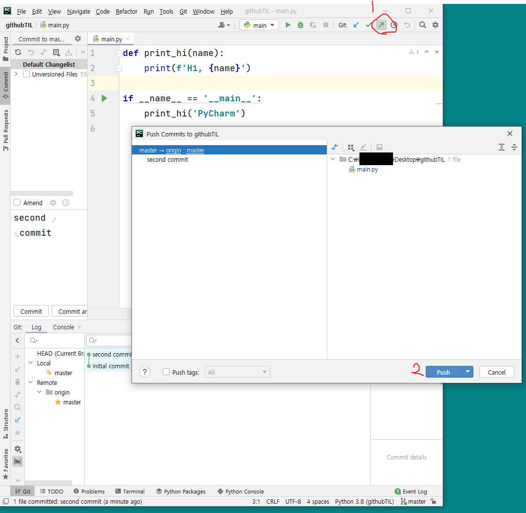This screenshot has height=513, width=526.
Task: Open Python Console tool window
Action: click(241, 491)
